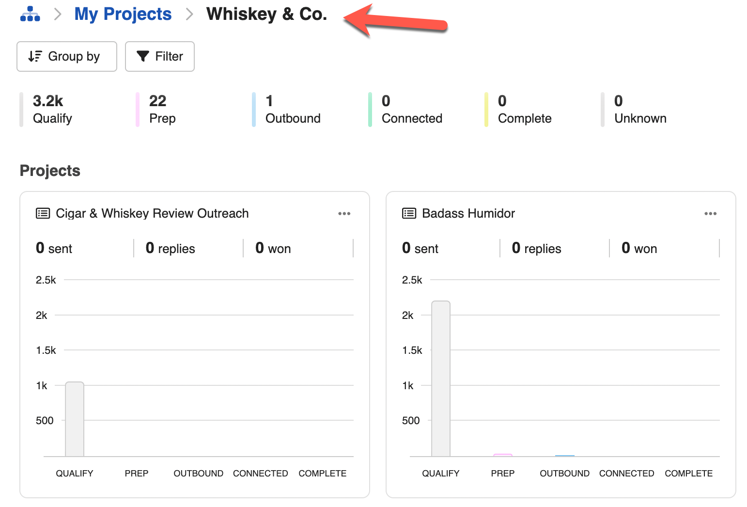747x507 pixels.
Task: Click the Filter button
Action: click(x=160, y=56)
